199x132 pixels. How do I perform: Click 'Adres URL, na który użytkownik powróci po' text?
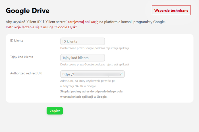pyautogui.click(x=88, y=81)
